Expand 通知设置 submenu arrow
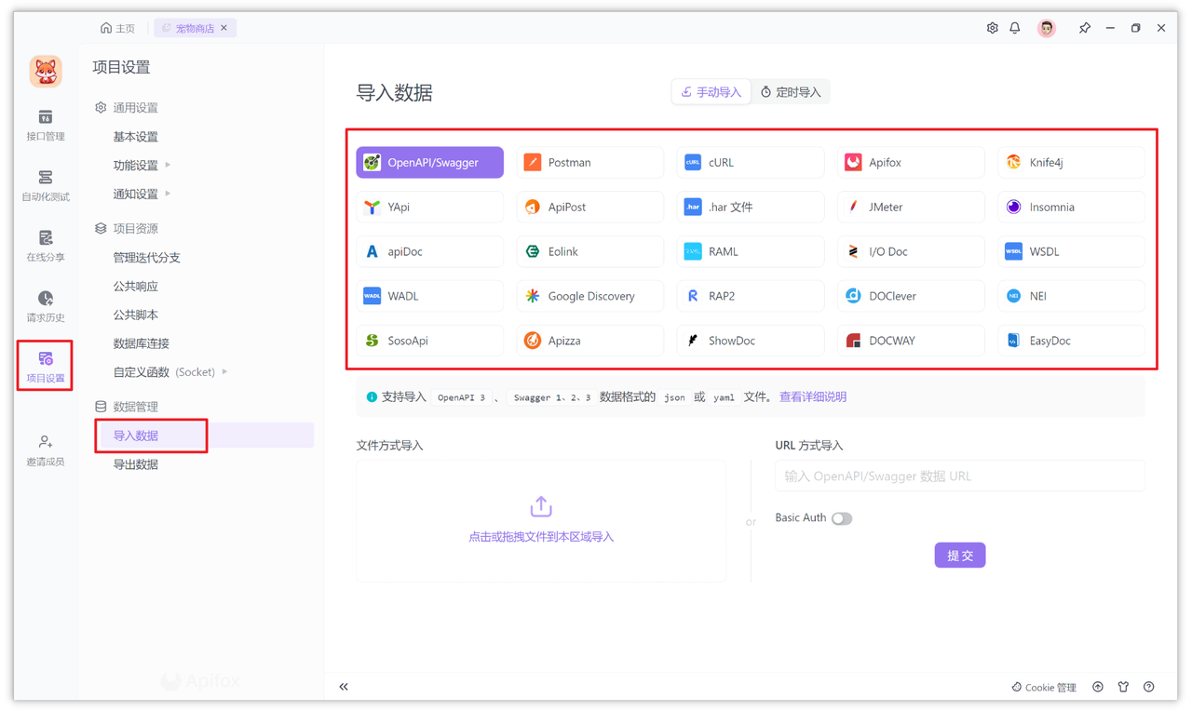1192x711 pixels. [x=168, y=194]
